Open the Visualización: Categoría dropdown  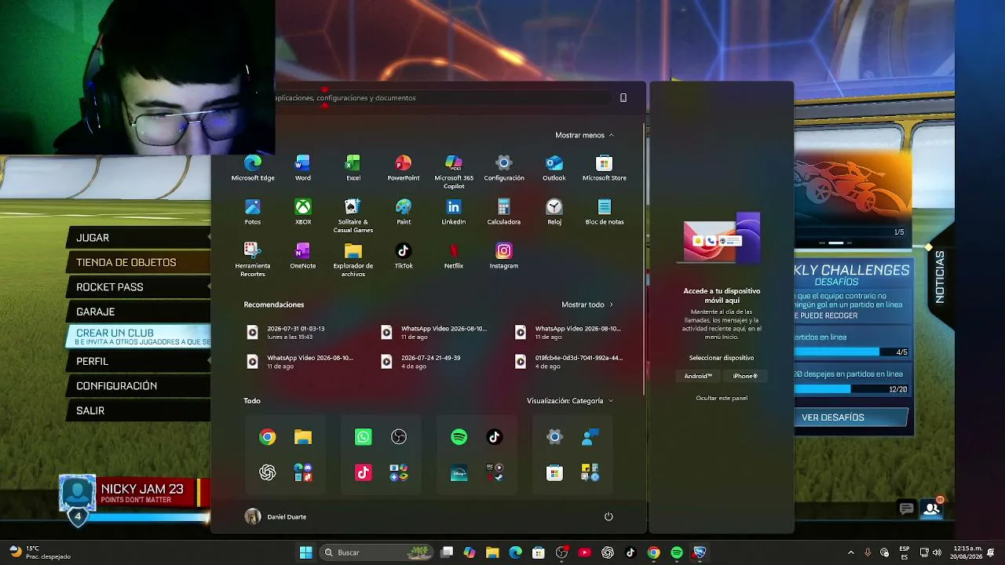[570, 401]
